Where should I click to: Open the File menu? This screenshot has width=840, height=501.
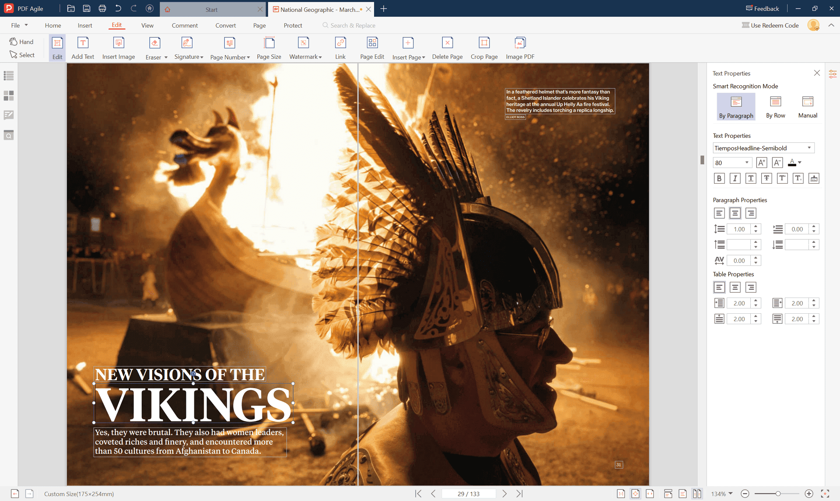click(19, 25)
